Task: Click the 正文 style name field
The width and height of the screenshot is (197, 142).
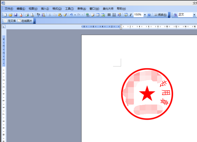Action: [185, 15]
